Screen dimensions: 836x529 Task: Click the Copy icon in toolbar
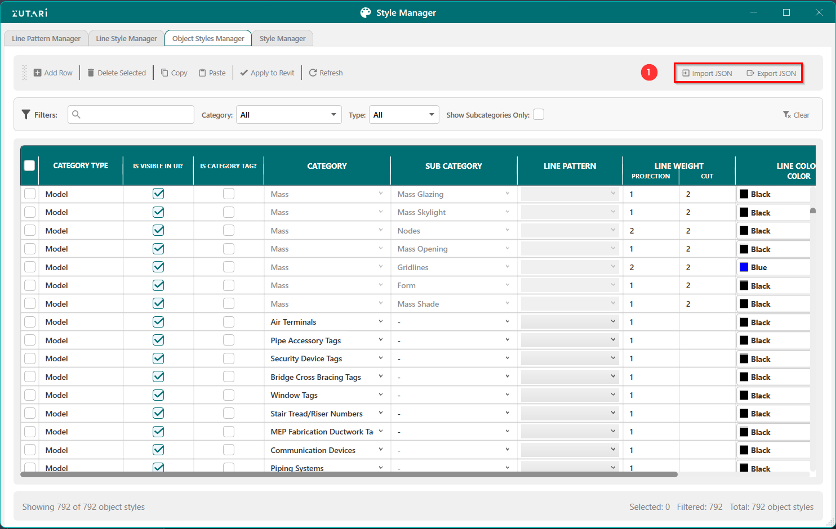click(x=164, y=73)
